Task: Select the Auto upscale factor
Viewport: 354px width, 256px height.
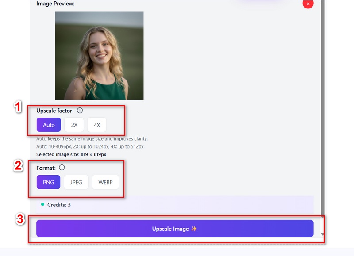Action: point(49,125)
